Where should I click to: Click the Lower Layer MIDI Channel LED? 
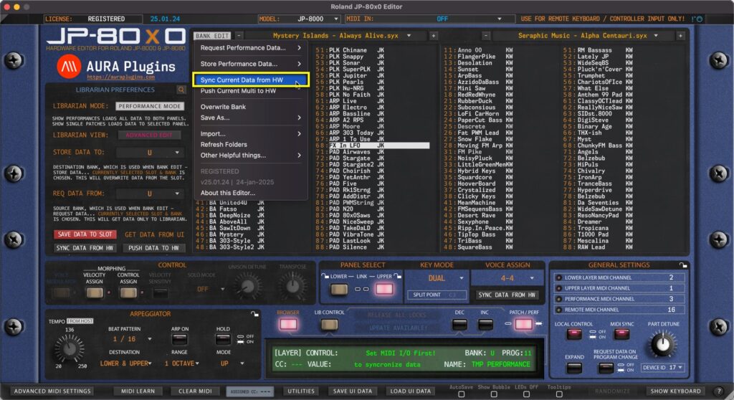559,277
